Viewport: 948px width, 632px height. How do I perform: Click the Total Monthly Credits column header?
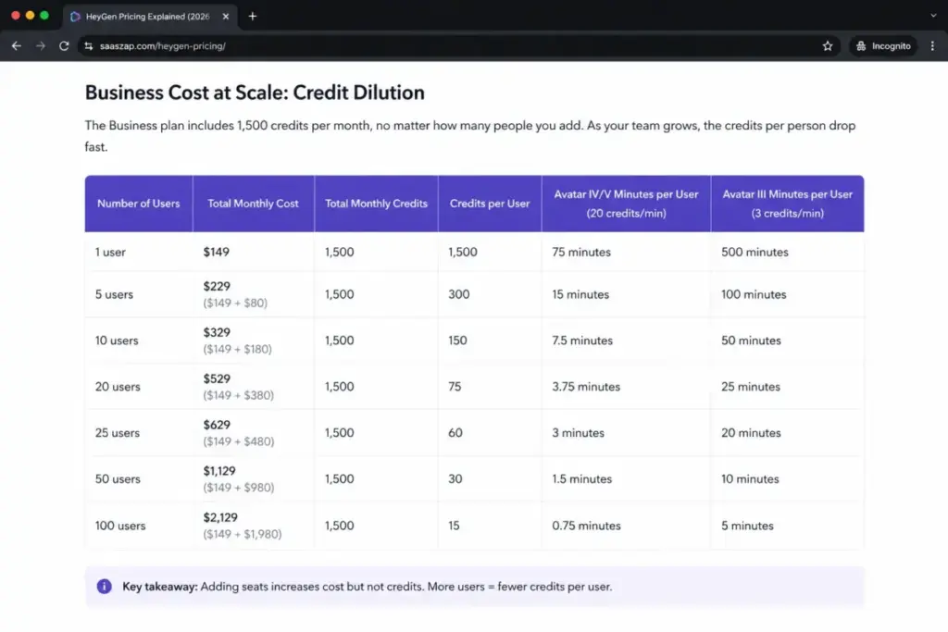[376, 204]
